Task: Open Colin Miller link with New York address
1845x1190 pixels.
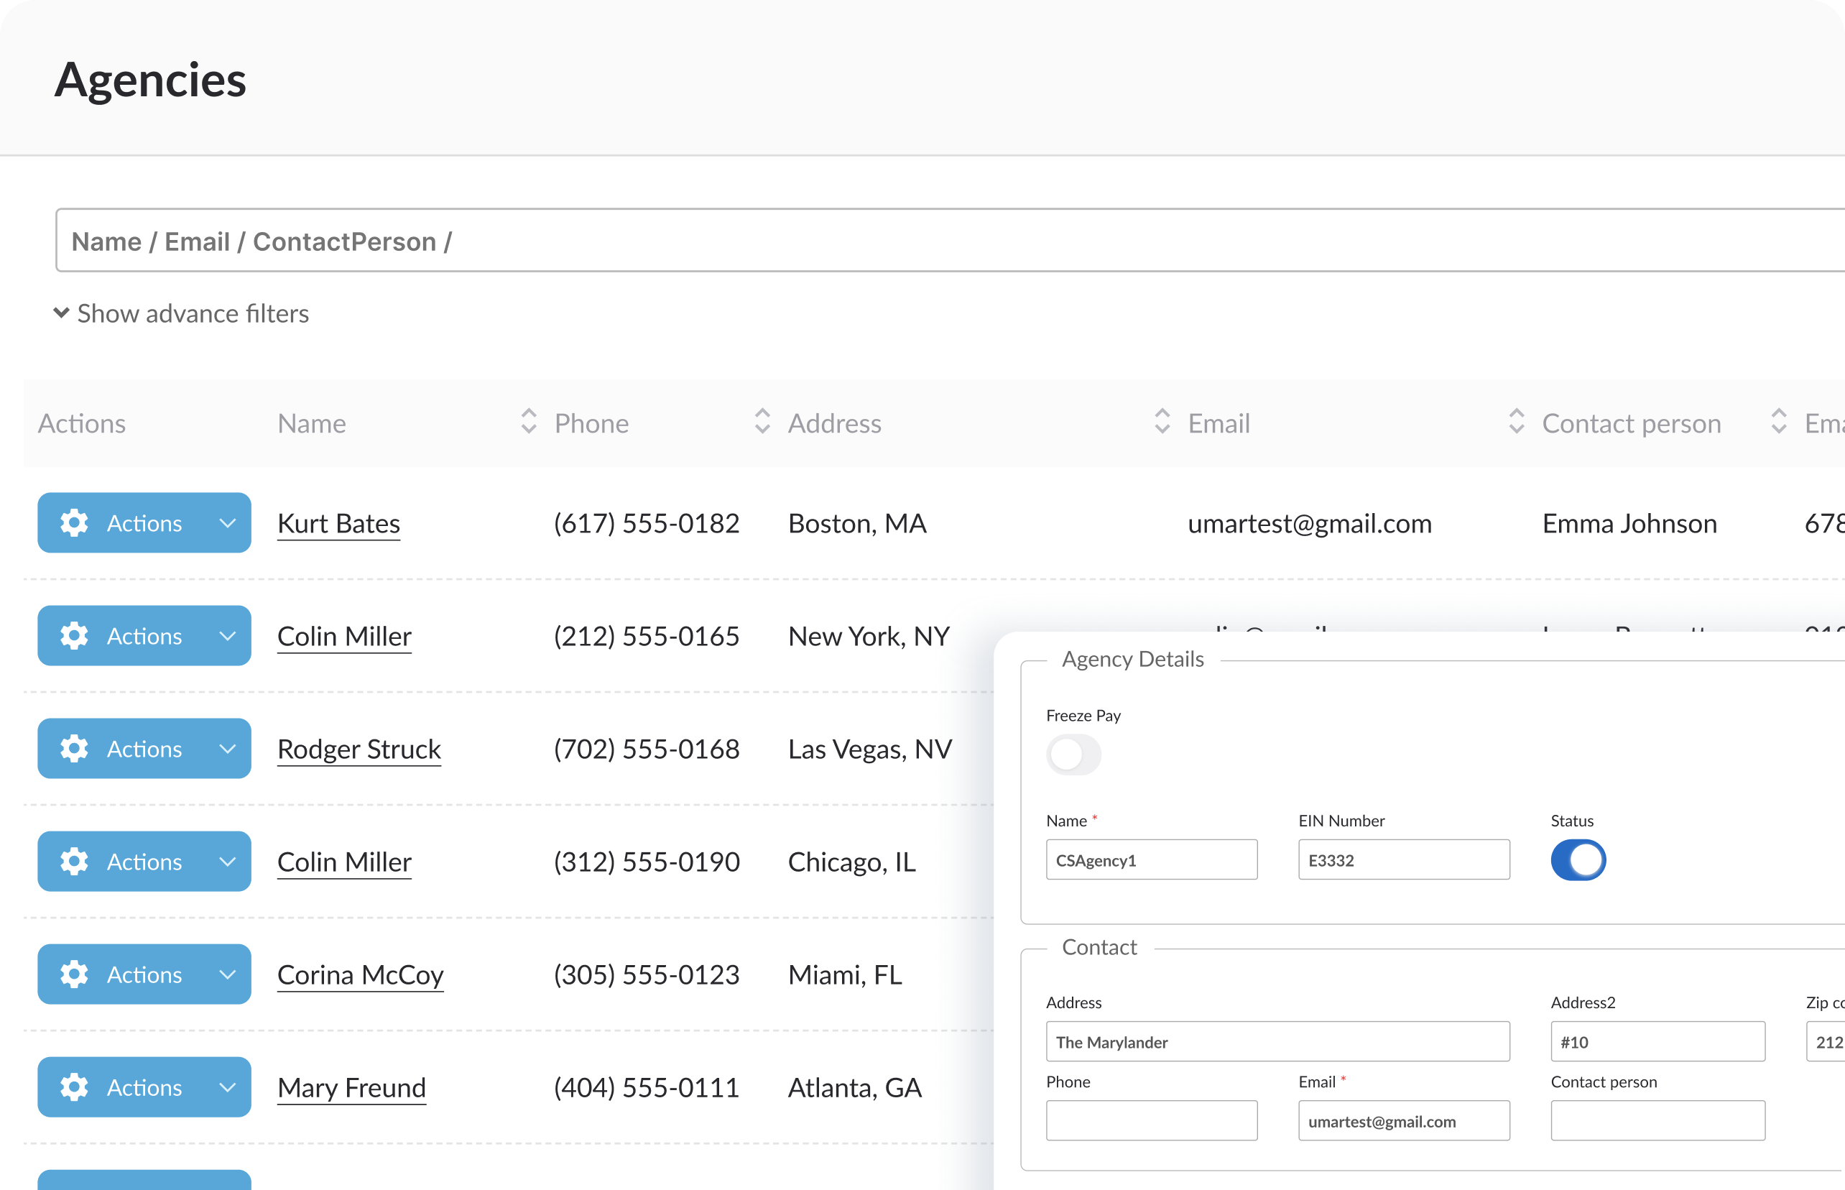Action: pyautogui.click(x=344, y=637)
